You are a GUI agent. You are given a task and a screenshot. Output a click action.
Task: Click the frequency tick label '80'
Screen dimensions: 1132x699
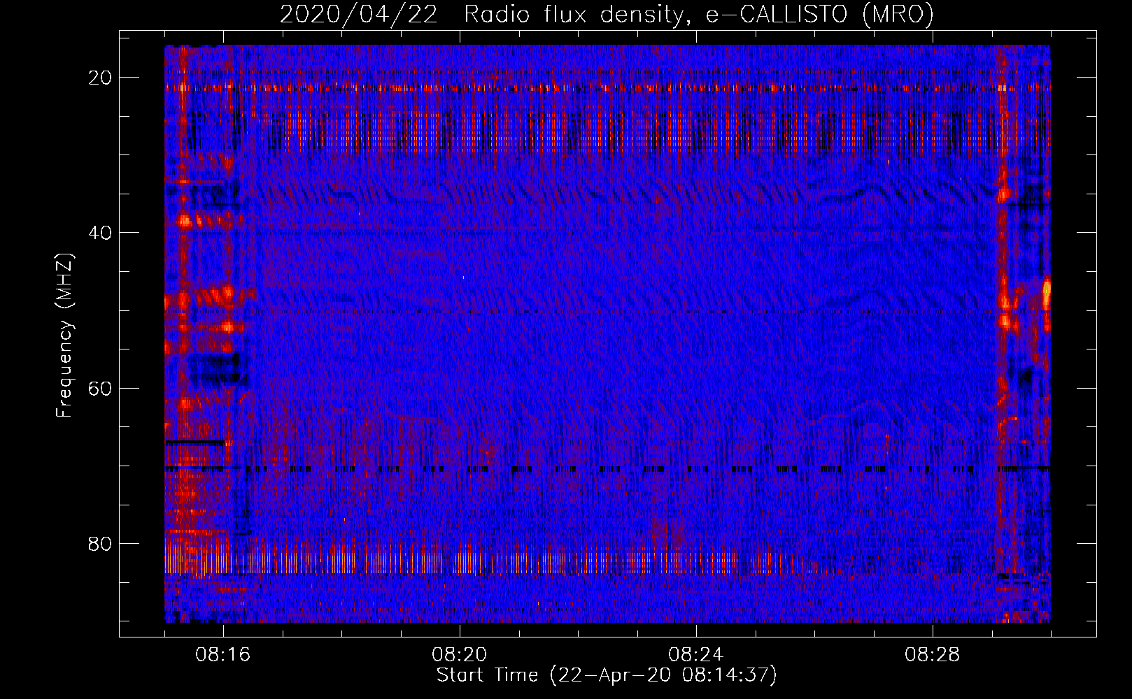tap(101, 544)
